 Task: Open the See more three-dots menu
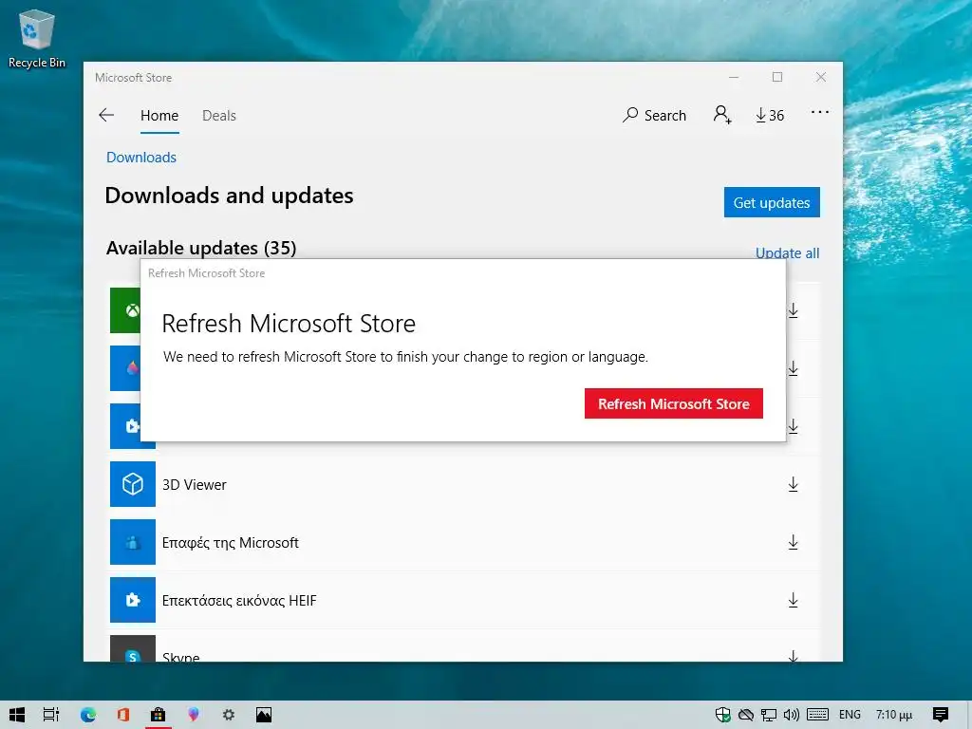[x=820, y=113]
